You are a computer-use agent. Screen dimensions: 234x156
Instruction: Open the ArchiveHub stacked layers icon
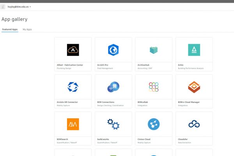[x=154, y=50]
